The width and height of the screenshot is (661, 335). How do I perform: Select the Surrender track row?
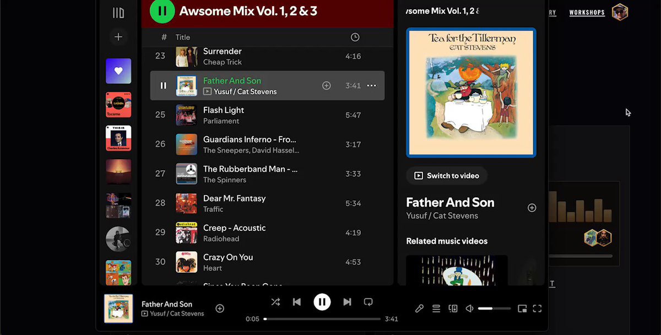pos(267,56)
